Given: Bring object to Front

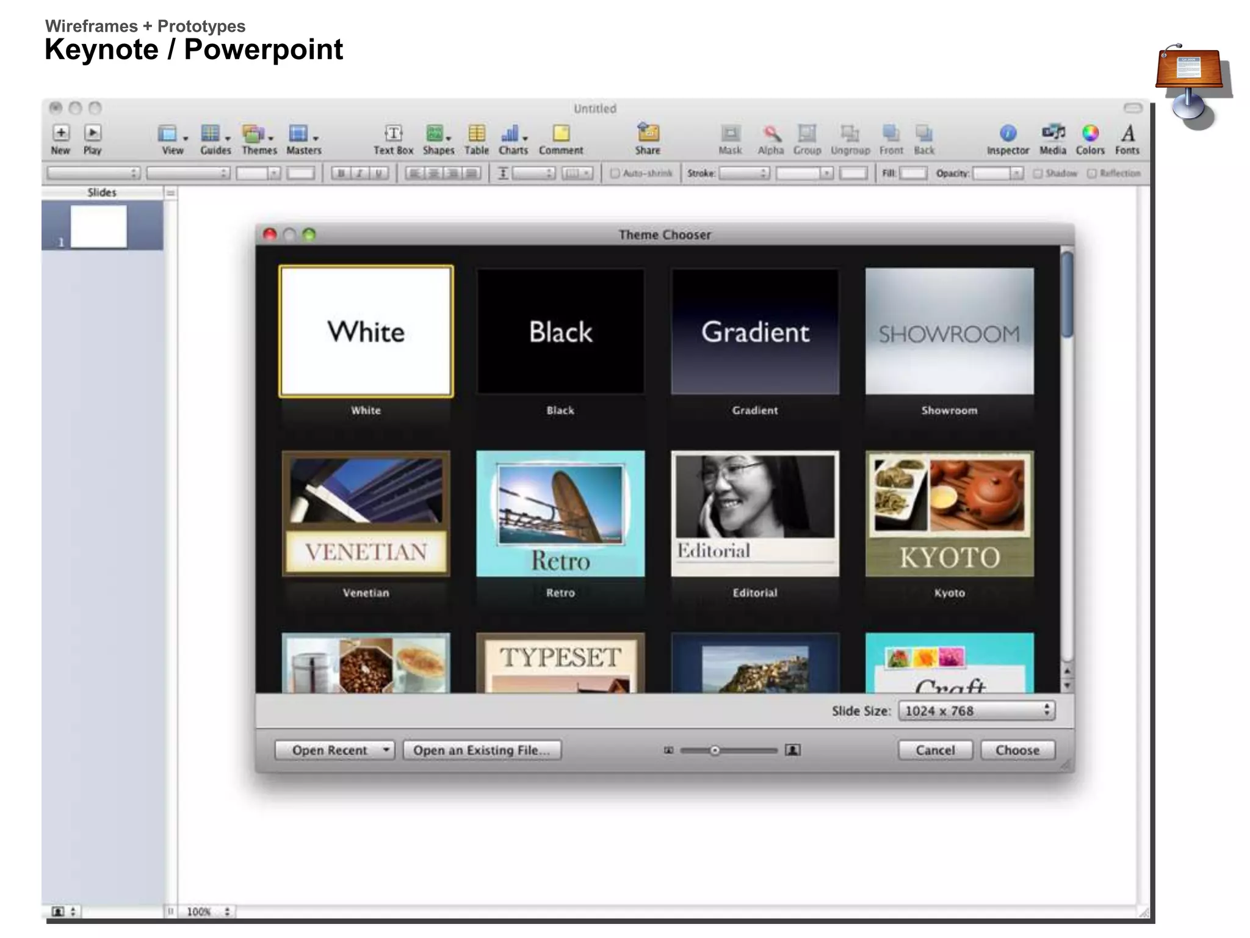Looking at the screenshot, I should pyautogui.click(x=891, y=133).
